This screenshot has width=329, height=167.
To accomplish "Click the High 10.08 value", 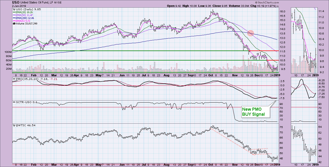I will click(x=190, y=6).
